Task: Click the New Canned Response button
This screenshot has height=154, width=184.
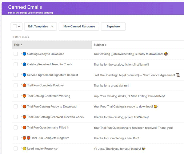Action: point(79,26)
